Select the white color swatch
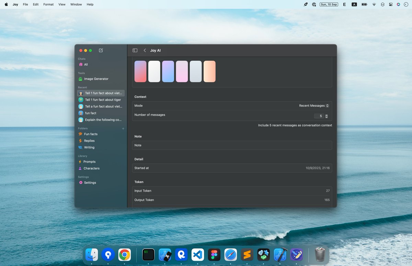The height and width of the screenshot is (266, 412). pyautogui.click(x=154, y=71)
